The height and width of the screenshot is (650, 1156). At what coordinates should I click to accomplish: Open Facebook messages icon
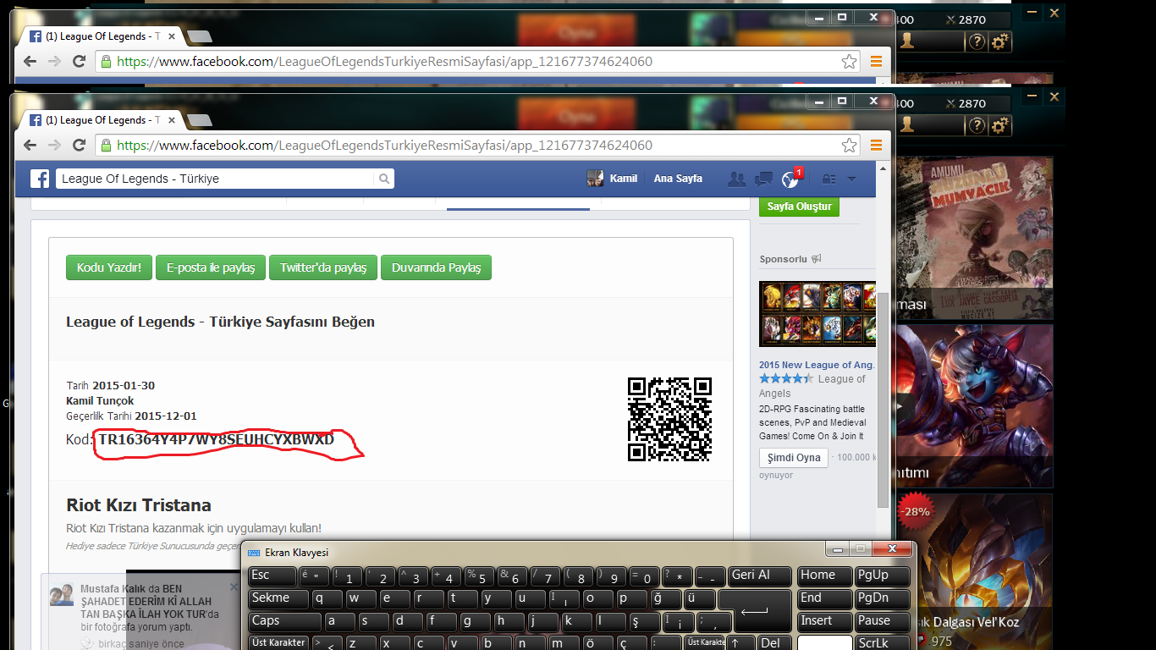[x=763, y=179]
